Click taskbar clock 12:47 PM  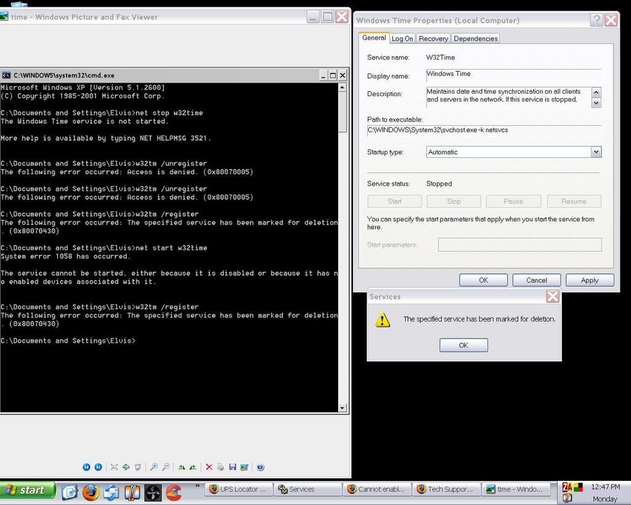pos(605,487)
